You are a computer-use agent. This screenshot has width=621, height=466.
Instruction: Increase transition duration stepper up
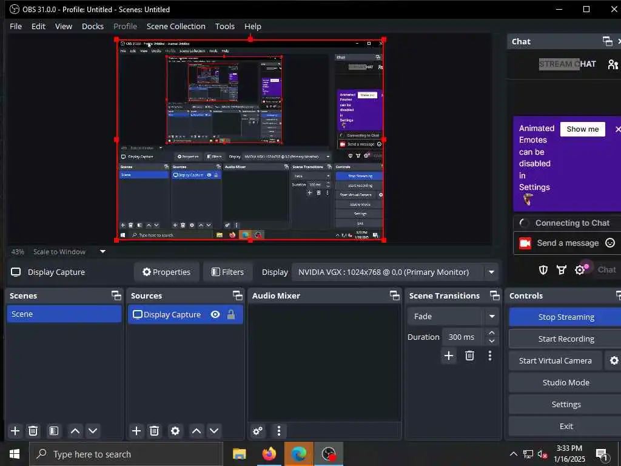tap(491, 333)
